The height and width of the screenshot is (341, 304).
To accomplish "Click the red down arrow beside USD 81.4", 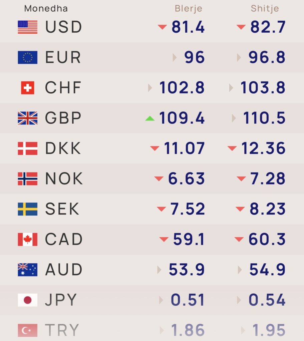I will 162,27.
